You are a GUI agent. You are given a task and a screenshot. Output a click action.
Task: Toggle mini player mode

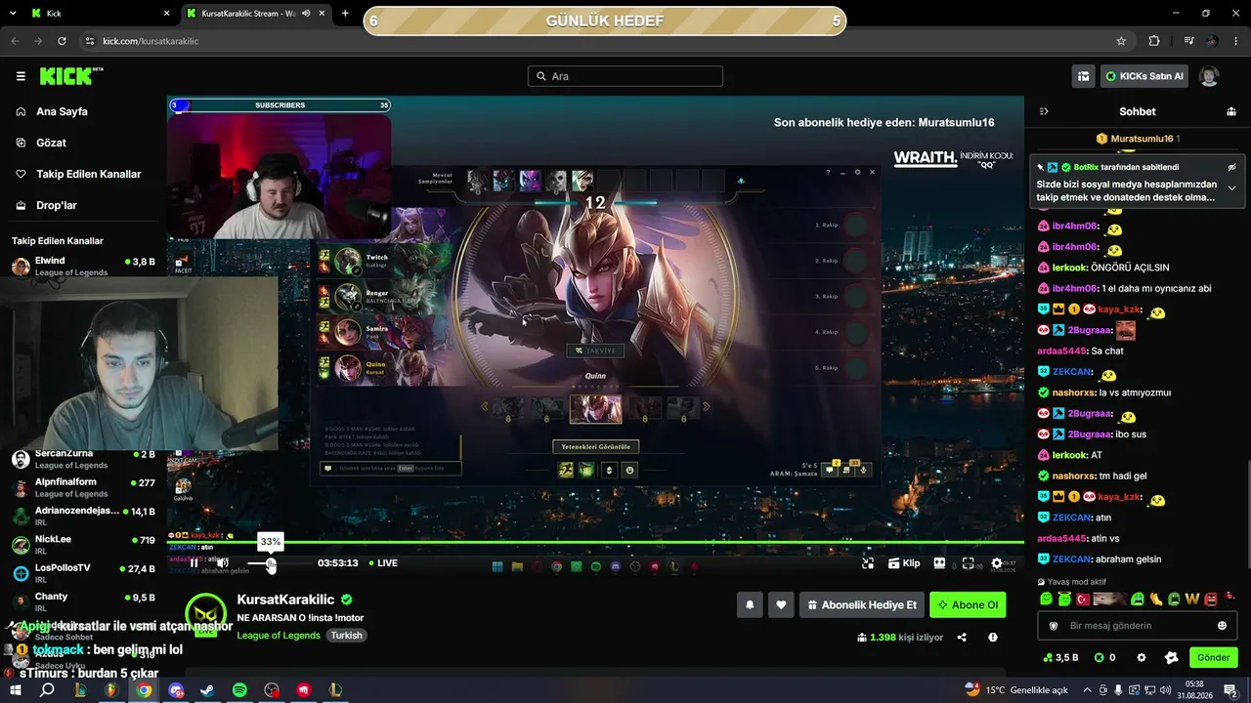click(868, 563)
